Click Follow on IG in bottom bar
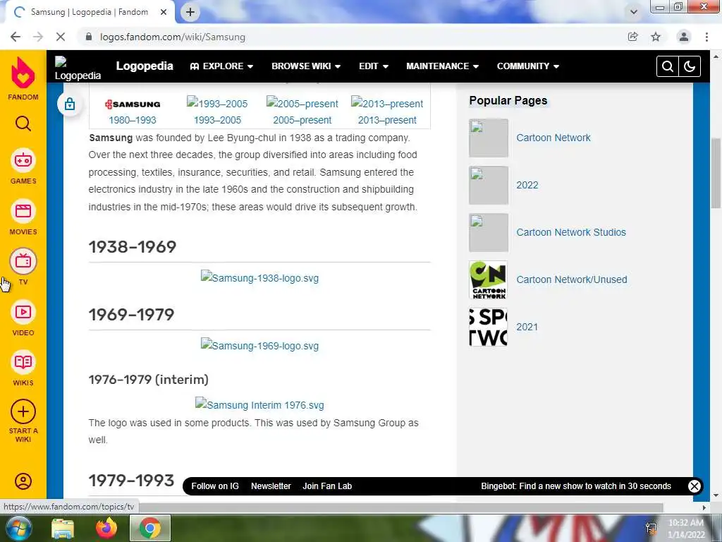This screenshot has width=722, height=542. 215,486
